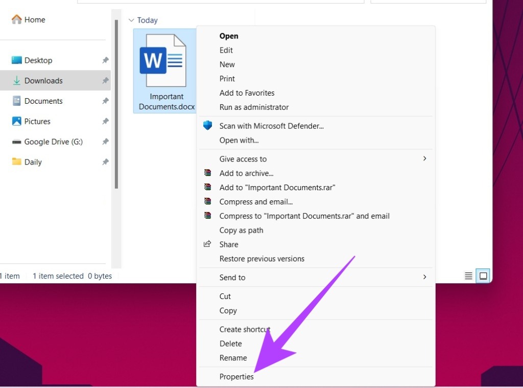Screen dimensions: 523x388
Task: Switch to large icons view button
Action: (483, 276)
